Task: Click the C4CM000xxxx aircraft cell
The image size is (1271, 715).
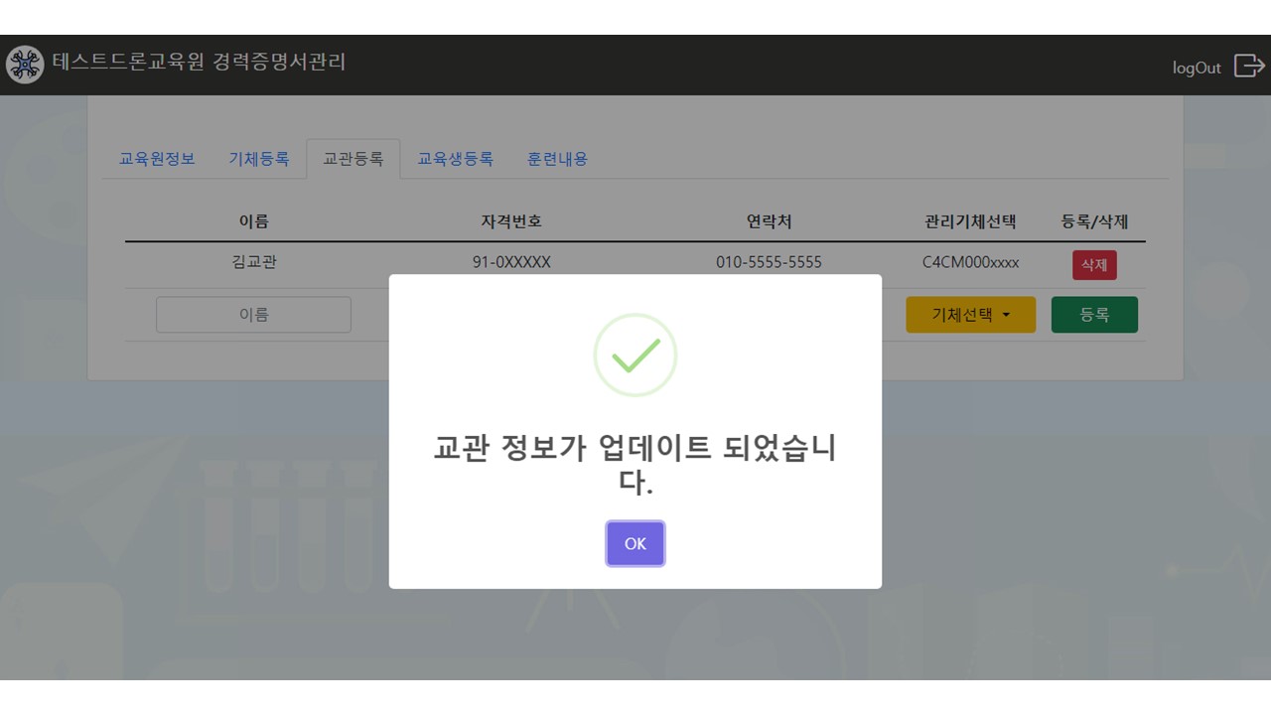Action: tap(970, 263)
